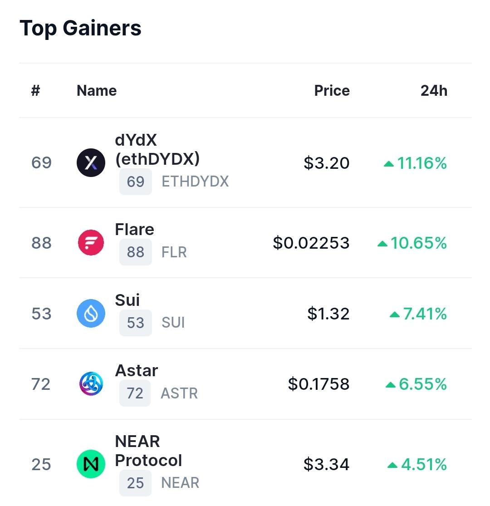This screenshot has width=490, height=506.
Task: Click the dYdX black X logo icon
Action: [x=91, y=162]
